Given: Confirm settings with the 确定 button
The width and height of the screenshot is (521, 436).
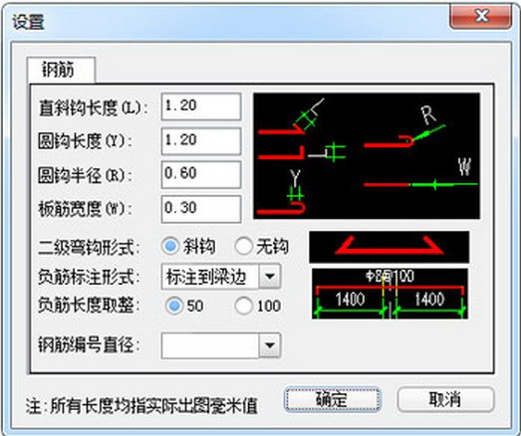Looking at the screenshot, I should pyautogui.click(x=333, y=399).
